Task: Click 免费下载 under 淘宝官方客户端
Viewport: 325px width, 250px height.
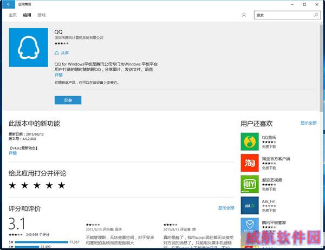Action: click(269, 168)
